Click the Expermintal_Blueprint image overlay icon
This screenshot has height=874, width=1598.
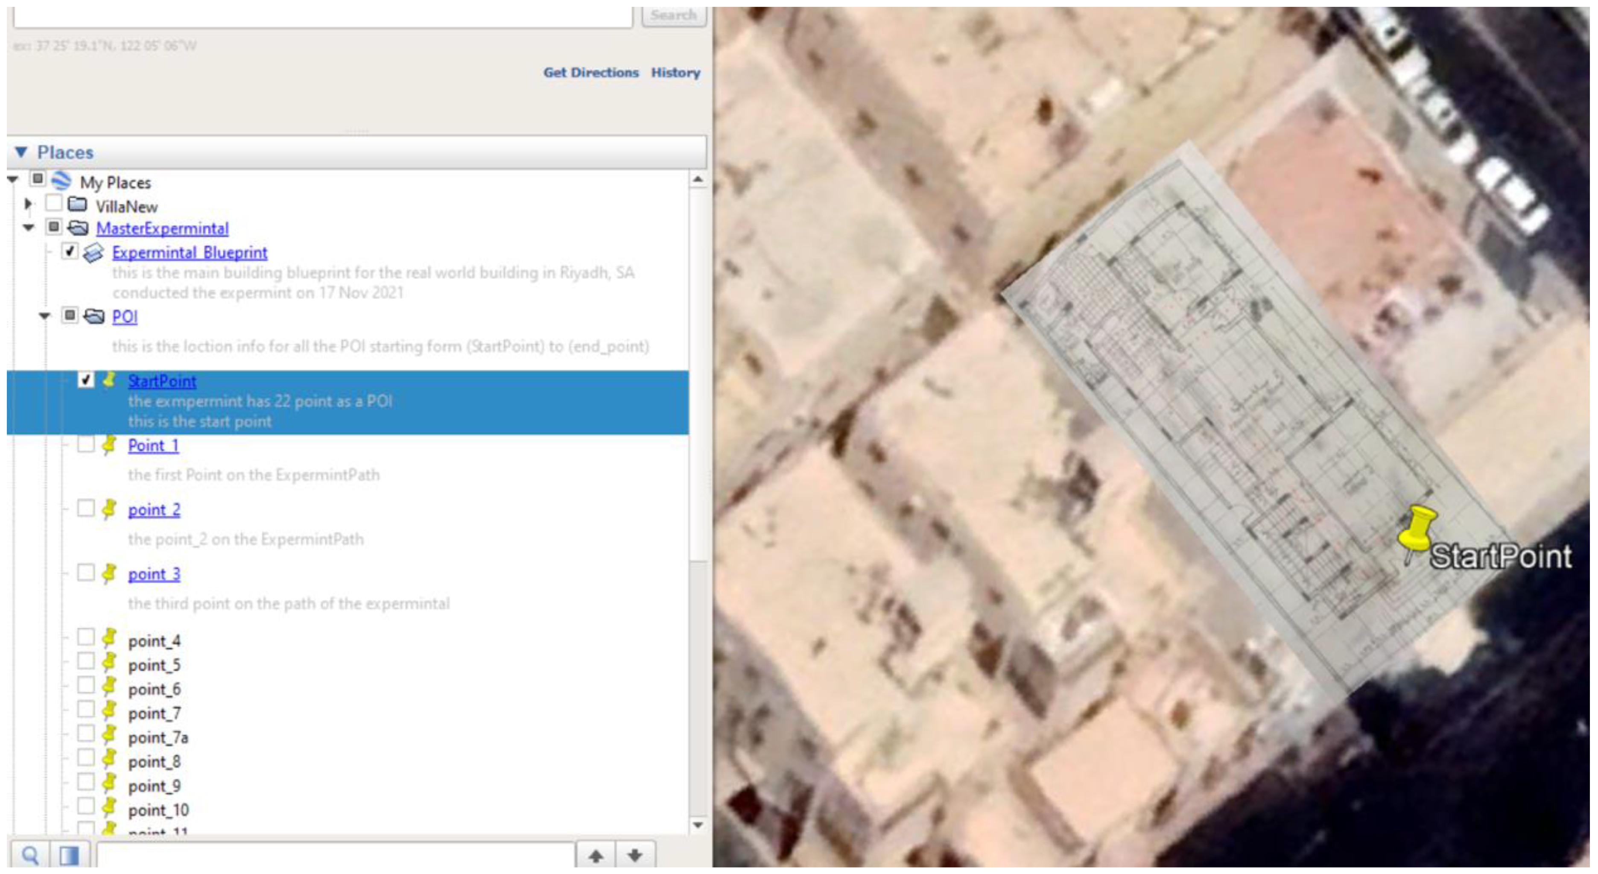[x=93, y=253]
